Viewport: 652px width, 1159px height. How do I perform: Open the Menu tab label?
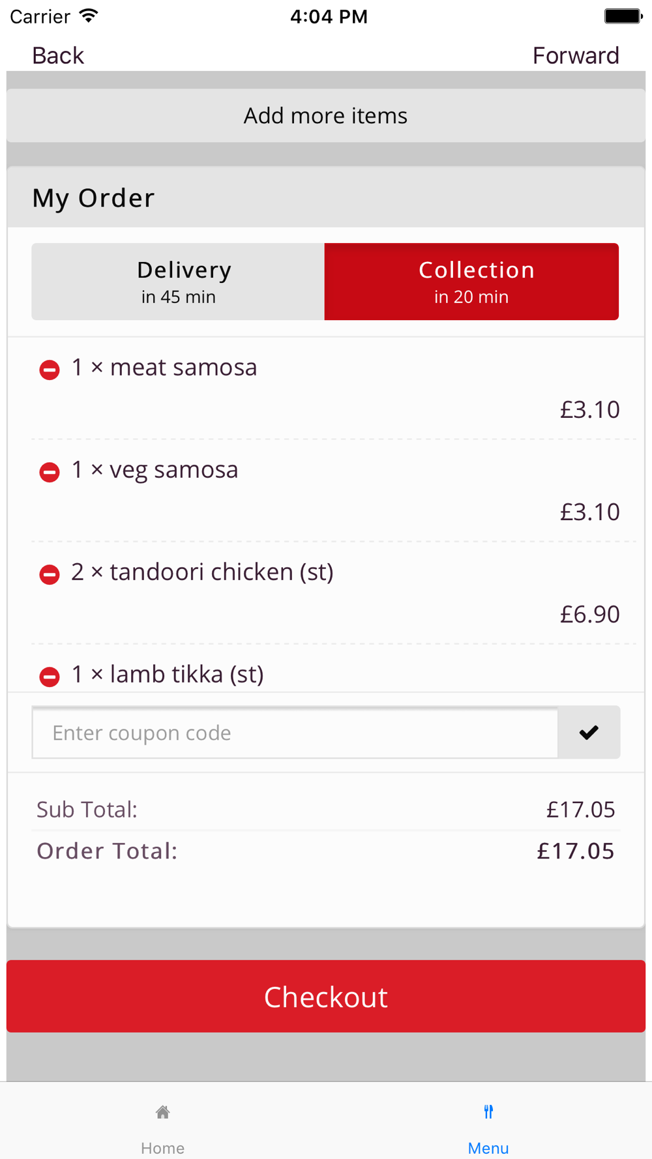click(488, 1147)
